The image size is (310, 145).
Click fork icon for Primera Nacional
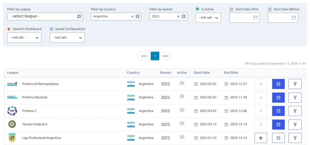point(295,97)
